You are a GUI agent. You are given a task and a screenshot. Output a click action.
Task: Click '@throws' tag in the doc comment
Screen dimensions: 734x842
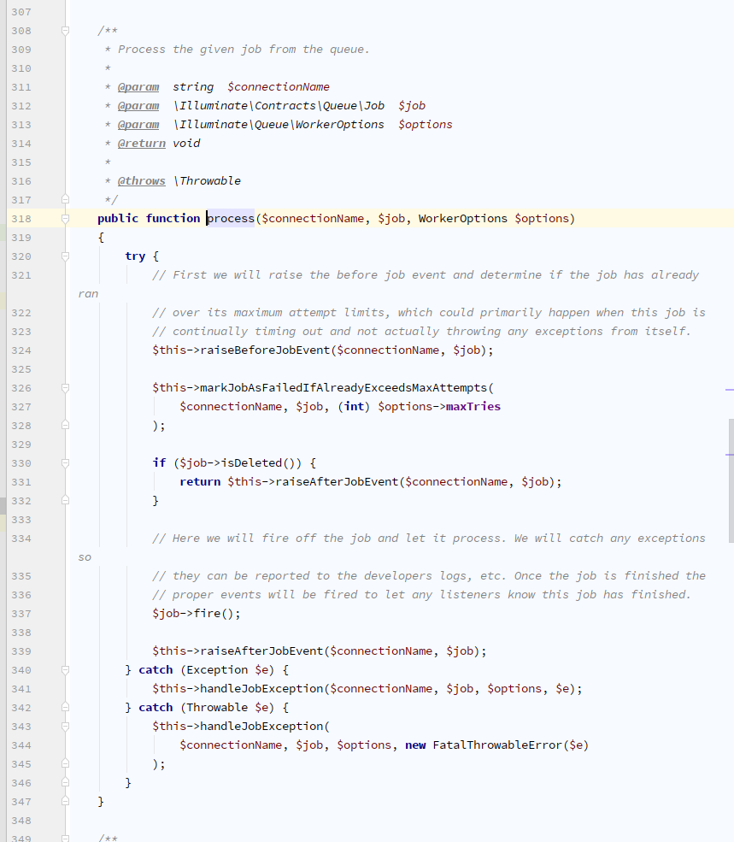[x=142, y=181]
